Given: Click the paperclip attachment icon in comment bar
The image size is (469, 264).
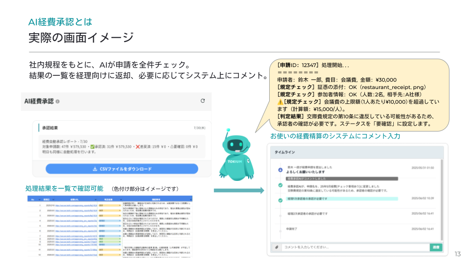Looking at the screenshot, I should 277,247.
